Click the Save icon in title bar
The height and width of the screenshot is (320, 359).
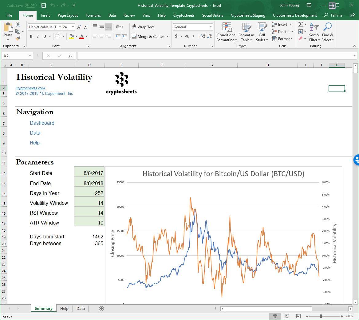pyautogui.click(x=44, y=6)
